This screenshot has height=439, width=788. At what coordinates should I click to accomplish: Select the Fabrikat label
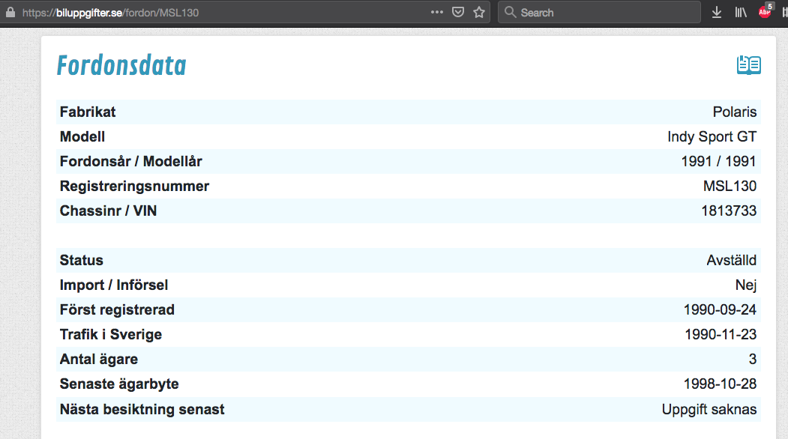[88, 112]
